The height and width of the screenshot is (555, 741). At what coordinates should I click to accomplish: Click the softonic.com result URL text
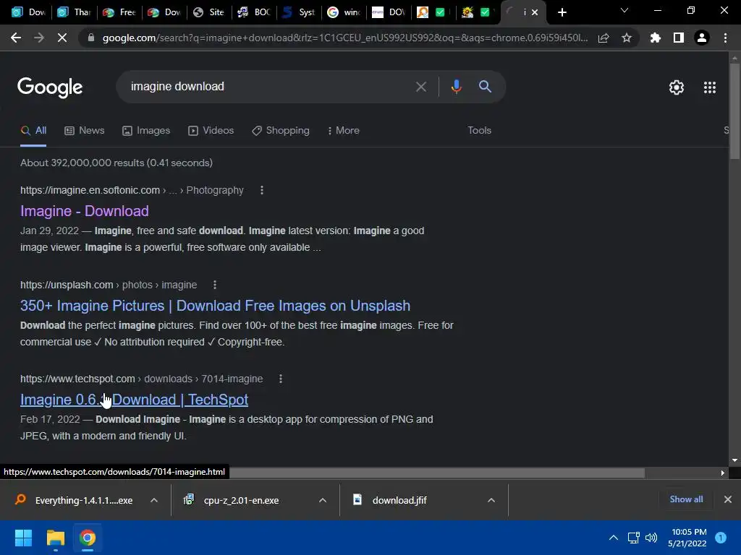pyautogui.click(x=90, y=190)
